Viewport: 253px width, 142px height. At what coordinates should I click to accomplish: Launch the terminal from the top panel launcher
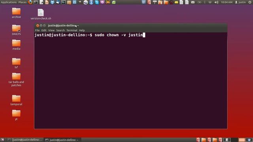[36, 2]
